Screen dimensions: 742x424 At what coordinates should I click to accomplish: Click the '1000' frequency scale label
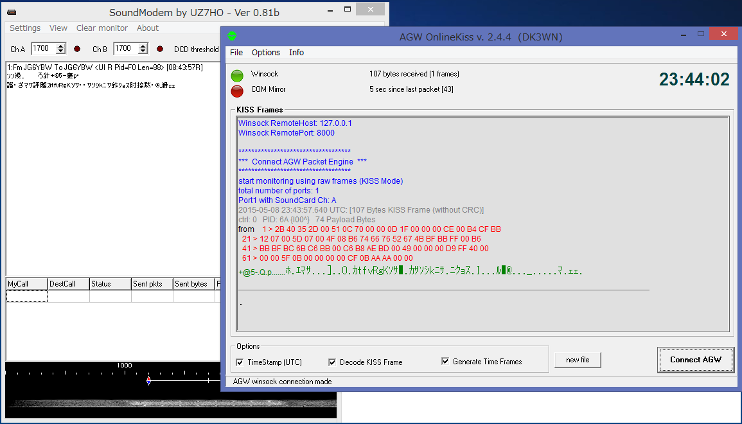(x=125, y=366)
